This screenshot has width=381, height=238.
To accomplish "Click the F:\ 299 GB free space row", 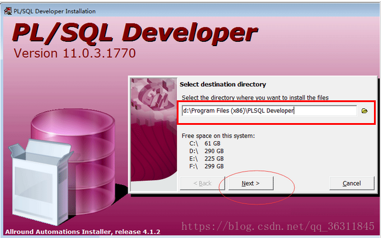I will pyautogui.click(x=206, y=166).
